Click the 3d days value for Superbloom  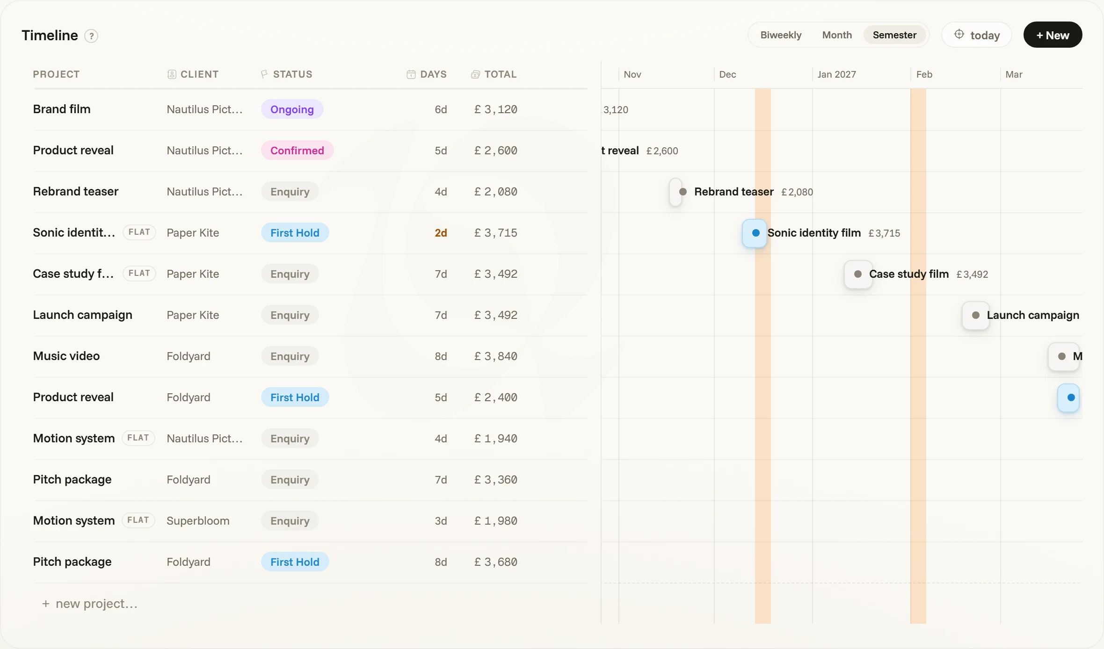pos(441,521)
